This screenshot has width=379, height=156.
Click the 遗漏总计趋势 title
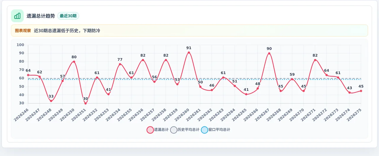tap(41, 16)
